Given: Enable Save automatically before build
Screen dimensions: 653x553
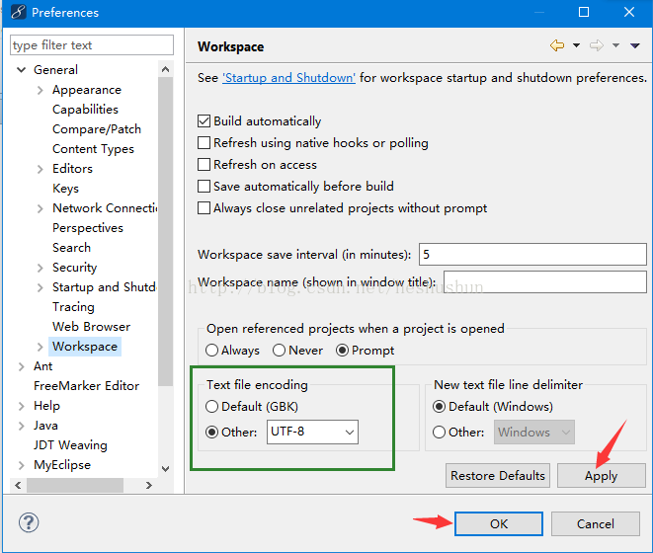Looking at the screenshot, I should pyautogui.click(x=204, y=186).
